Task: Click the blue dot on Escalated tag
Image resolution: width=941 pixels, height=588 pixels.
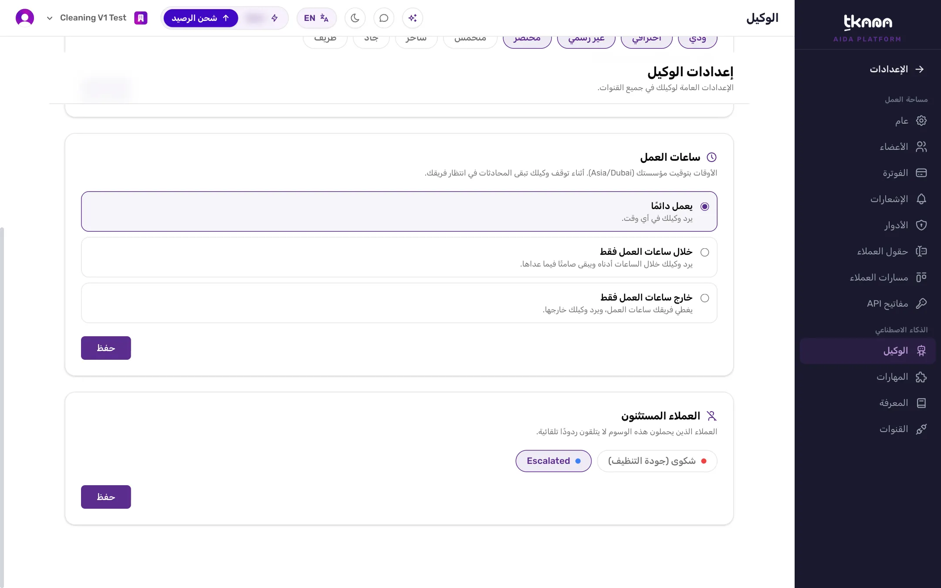Action: coord(578,461)
